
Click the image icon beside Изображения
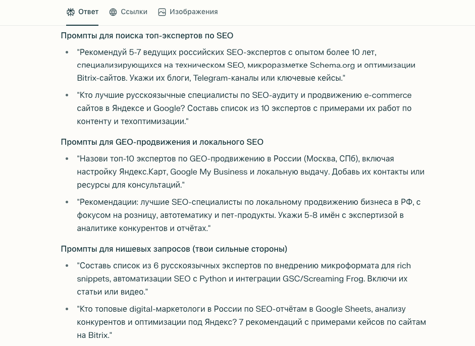(162, 12)
